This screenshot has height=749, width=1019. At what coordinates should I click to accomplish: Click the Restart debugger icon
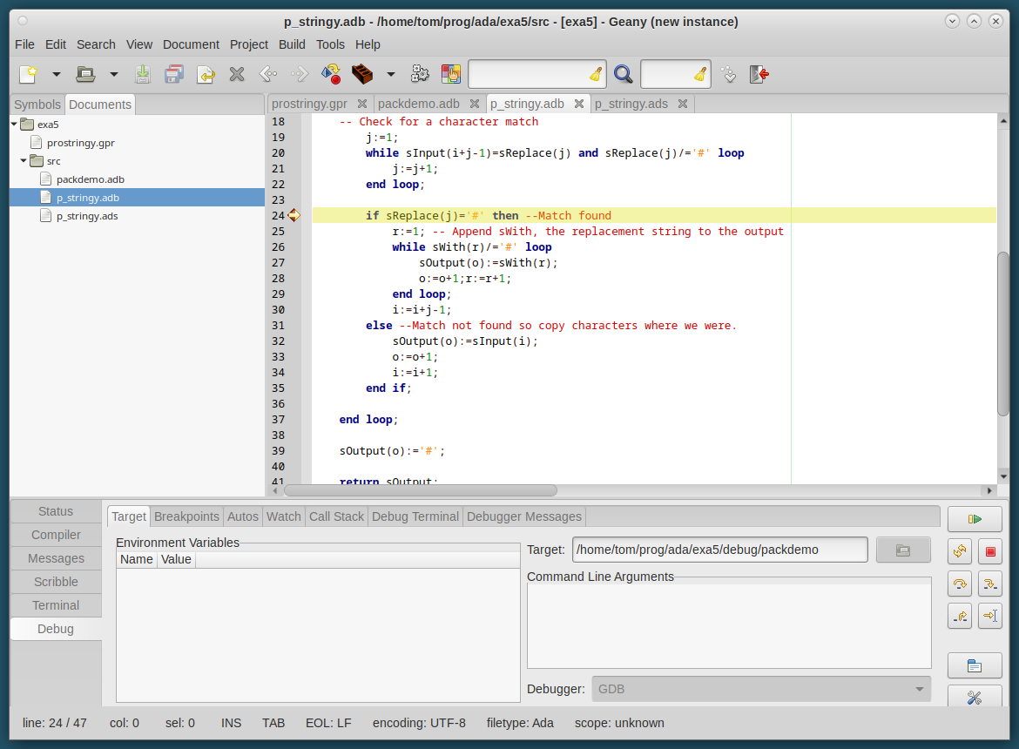tap(961, 550)
